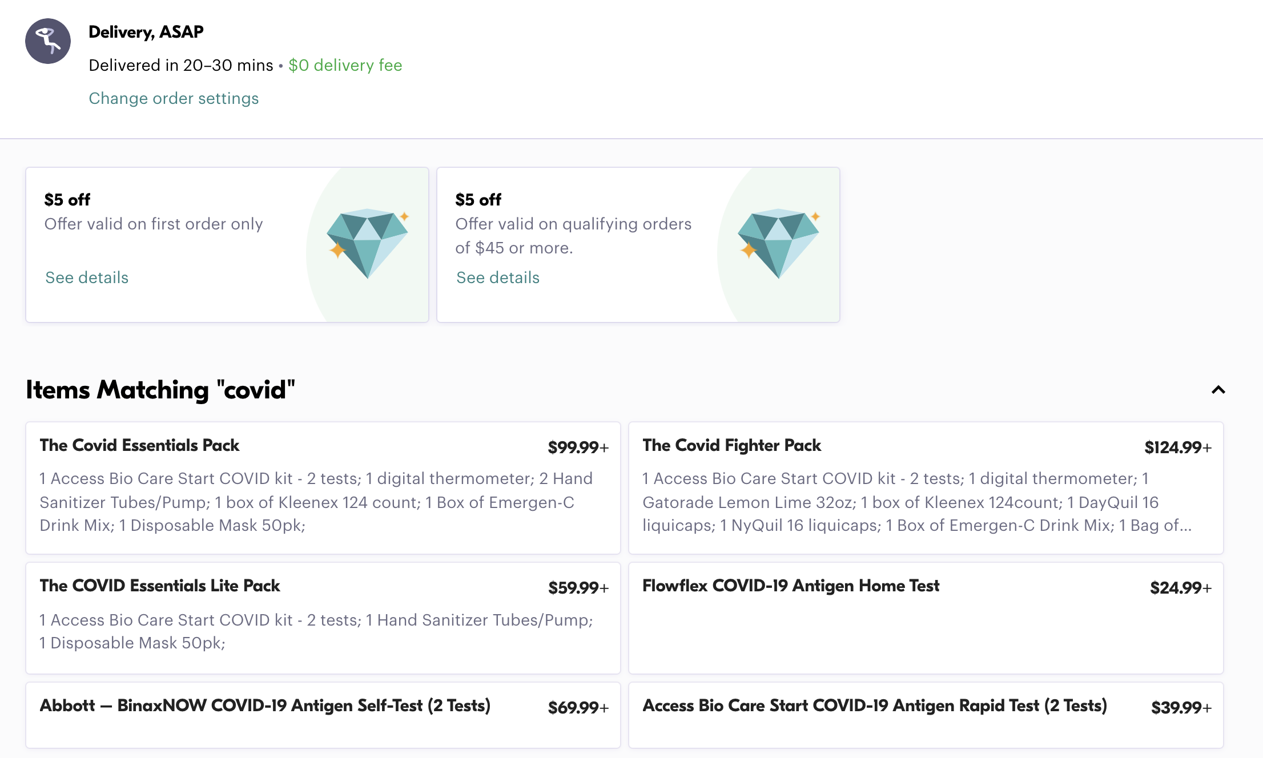See details for $45 qualifying order offer
The image size is (1263, 758).
pyautogui.click(x=498, y=277)
